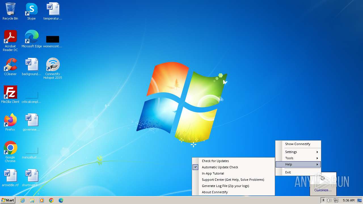Image resolution: width=363 pixels, height=204 pixels.
Task: Select the Google Chrome desktop shortcut
Action: 10,152
